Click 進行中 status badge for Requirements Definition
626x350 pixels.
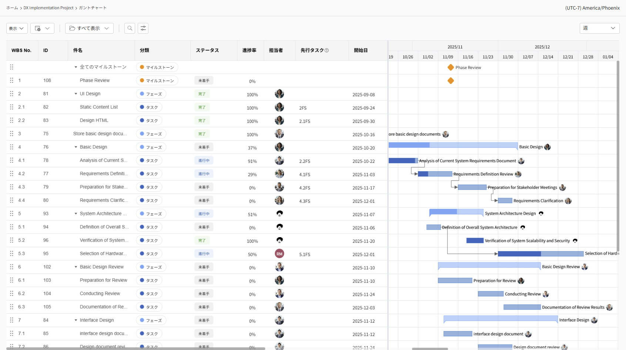click(204, 174)
